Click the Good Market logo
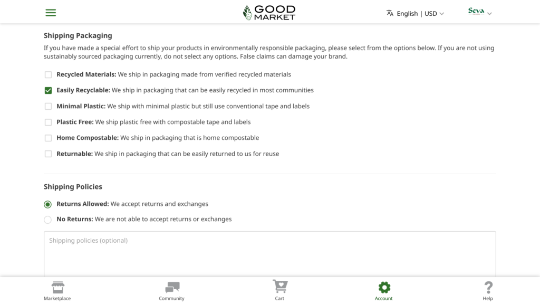Image resolution: width=540 pixels, height=304 pixels. (269, 13)
